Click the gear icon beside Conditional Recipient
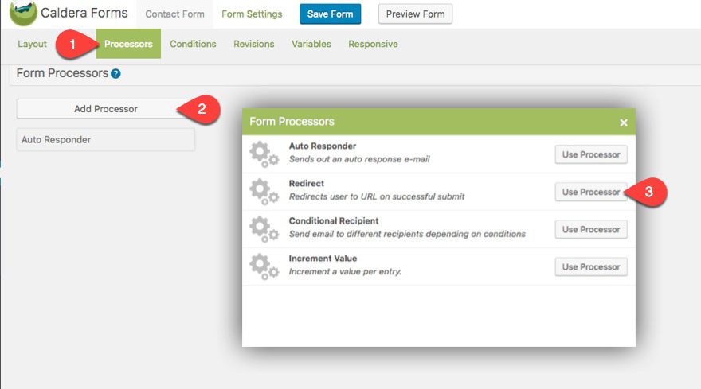 click(264, 230)
